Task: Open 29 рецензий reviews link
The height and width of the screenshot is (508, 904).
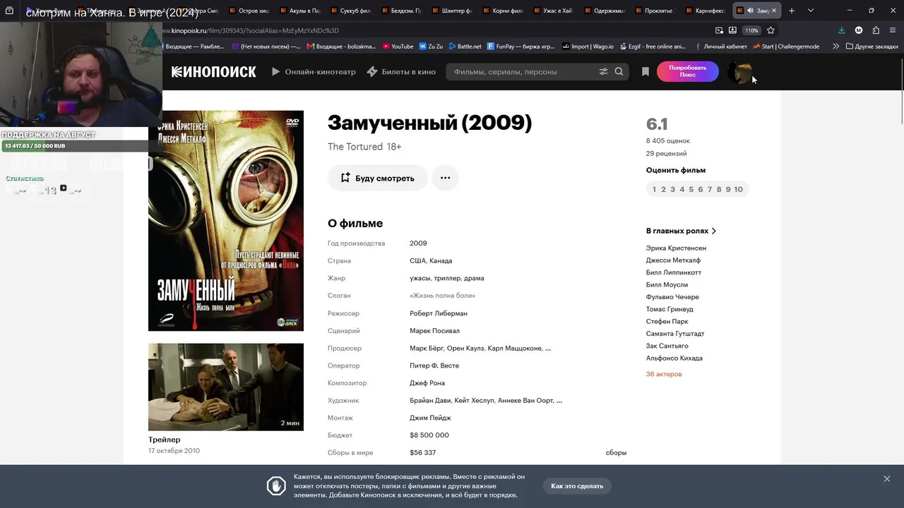Action: [x=666, y=154]
